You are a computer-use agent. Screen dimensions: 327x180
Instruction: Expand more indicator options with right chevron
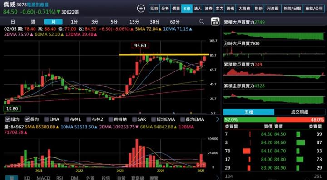click(x=218, y=119)
